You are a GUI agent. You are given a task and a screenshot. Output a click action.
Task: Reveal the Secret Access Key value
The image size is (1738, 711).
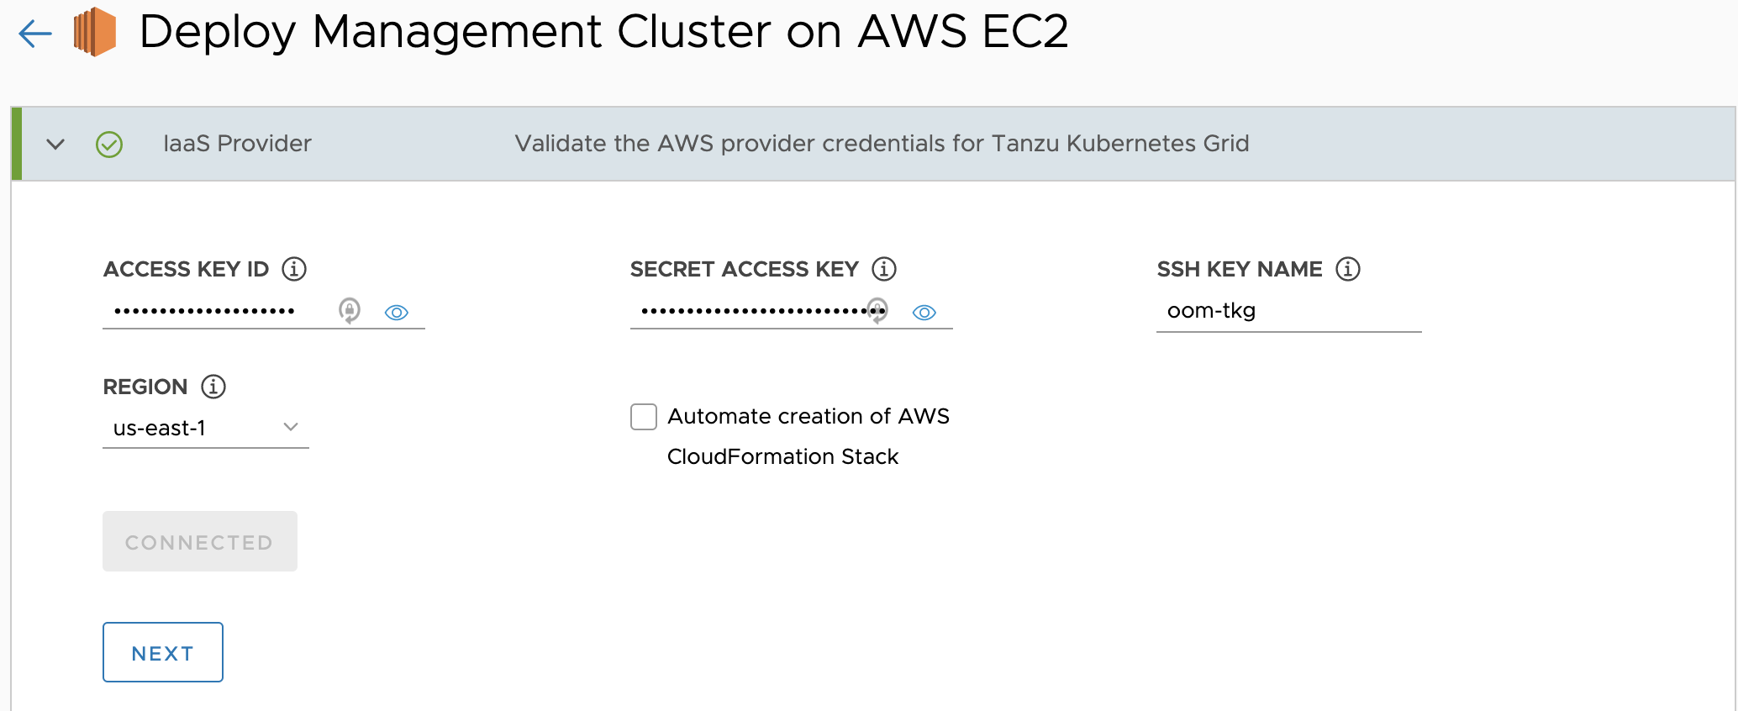pyautogui.click(x=924, y=312)
